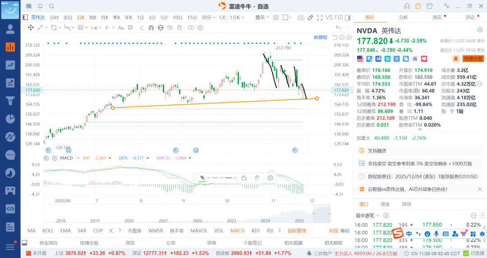Switch to 资讯 tab in right panel

coord(437,18)
